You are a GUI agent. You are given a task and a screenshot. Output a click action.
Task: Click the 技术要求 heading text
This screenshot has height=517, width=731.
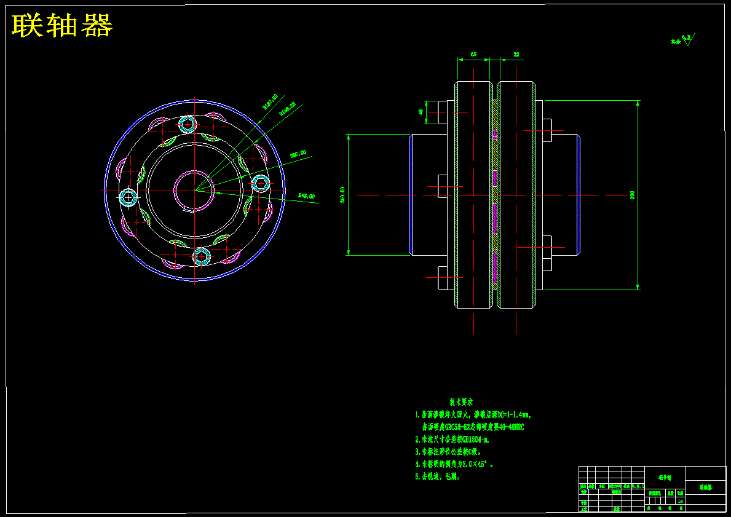(x=461, y=402)
